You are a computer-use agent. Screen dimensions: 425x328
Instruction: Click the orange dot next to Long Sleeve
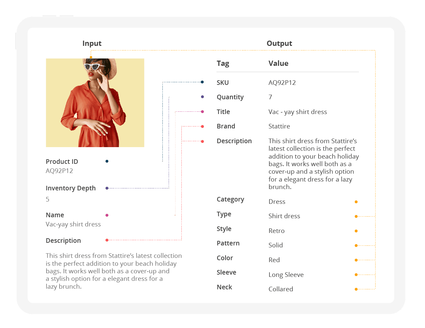(356, 275)
